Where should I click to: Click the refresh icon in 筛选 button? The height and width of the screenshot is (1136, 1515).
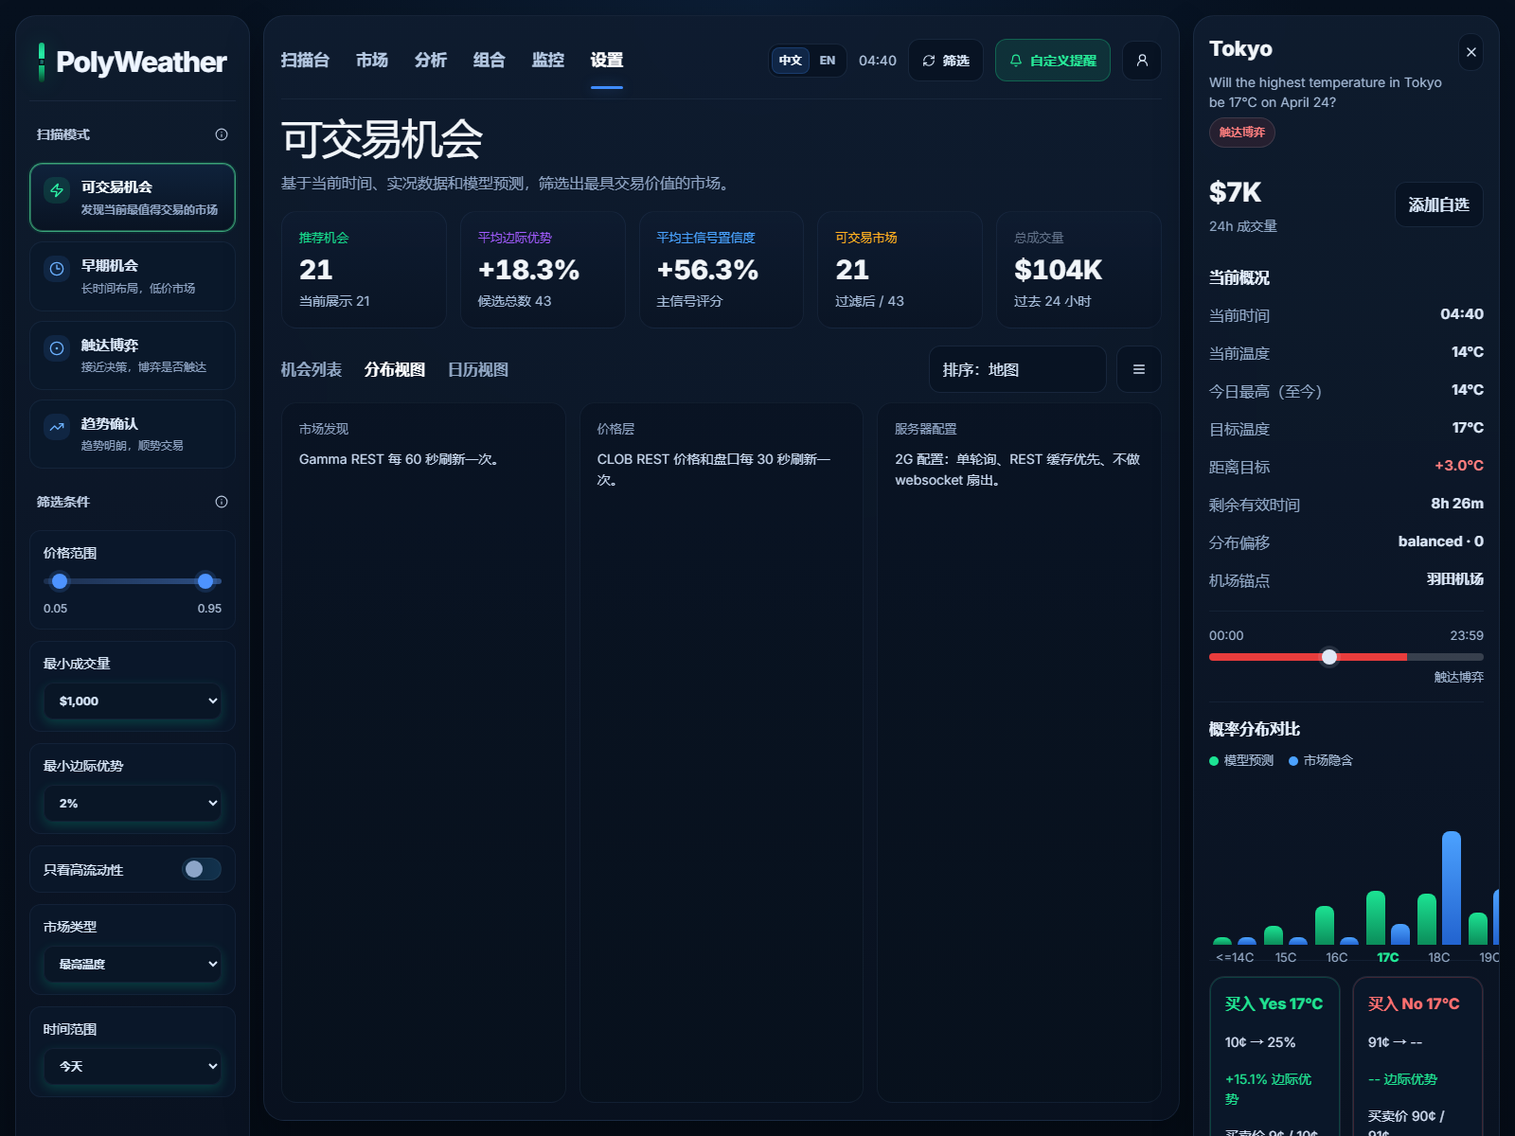coord(929,61)
